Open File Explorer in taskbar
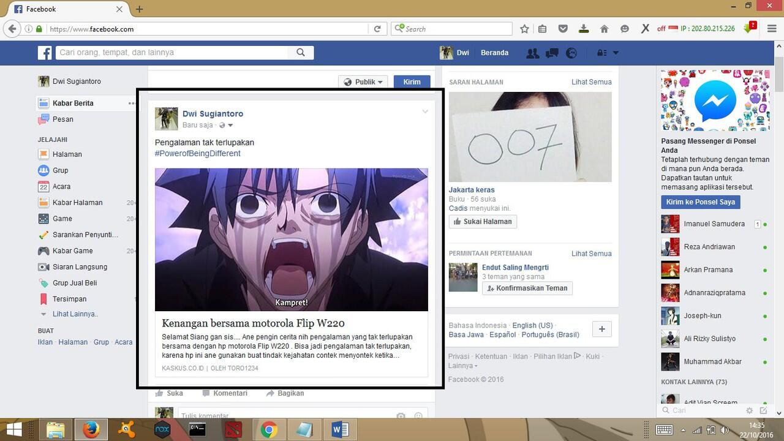784x441 pixels. point(55,430)
